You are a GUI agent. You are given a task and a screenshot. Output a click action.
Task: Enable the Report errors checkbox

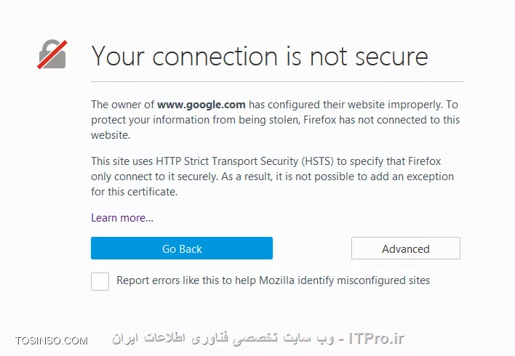(x=100, y=281)
